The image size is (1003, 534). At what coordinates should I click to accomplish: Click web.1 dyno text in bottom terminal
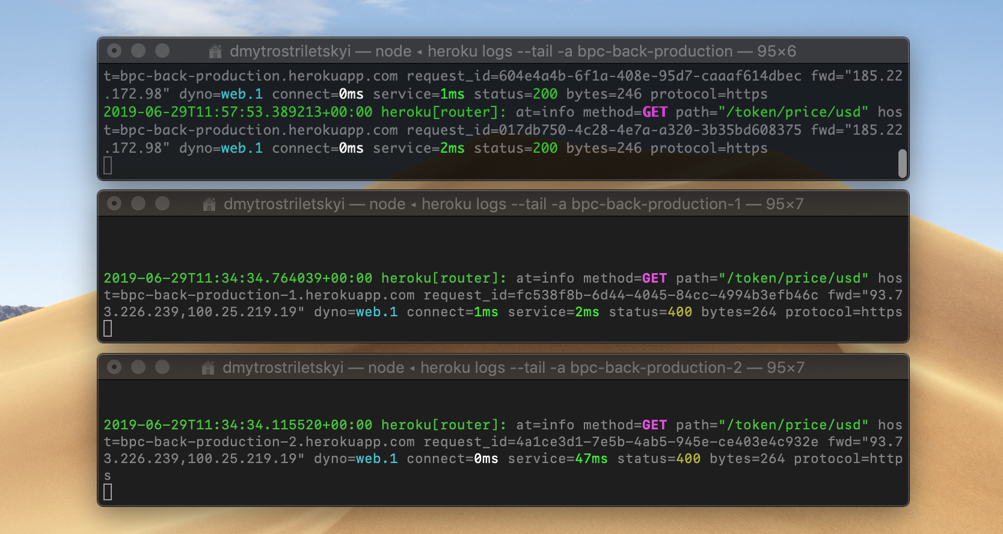point(377,459)
